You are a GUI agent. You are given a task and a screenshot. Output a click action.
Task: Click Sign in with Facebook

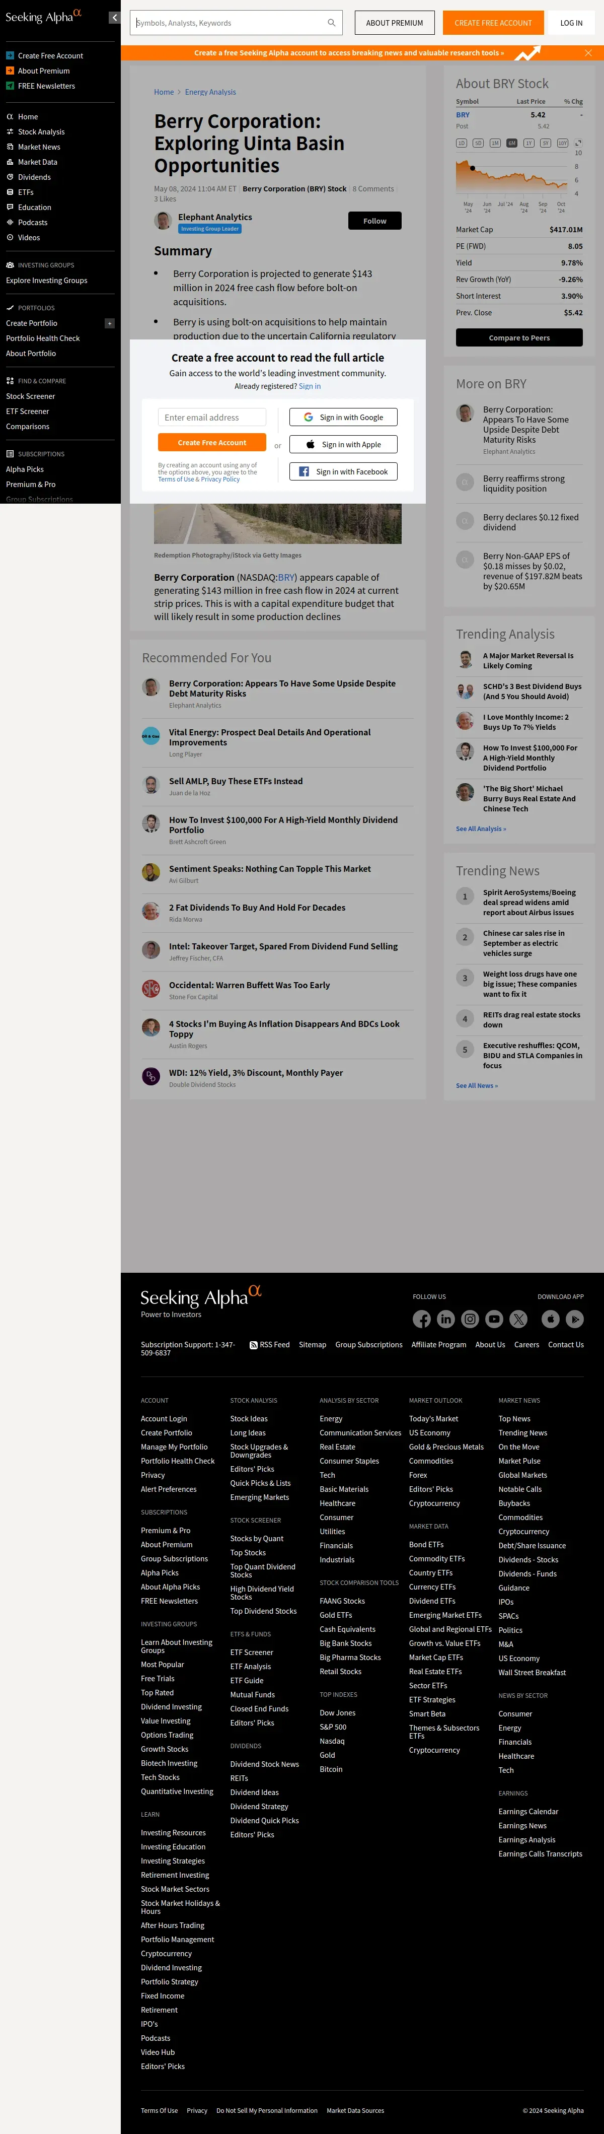tap(343, 471)
